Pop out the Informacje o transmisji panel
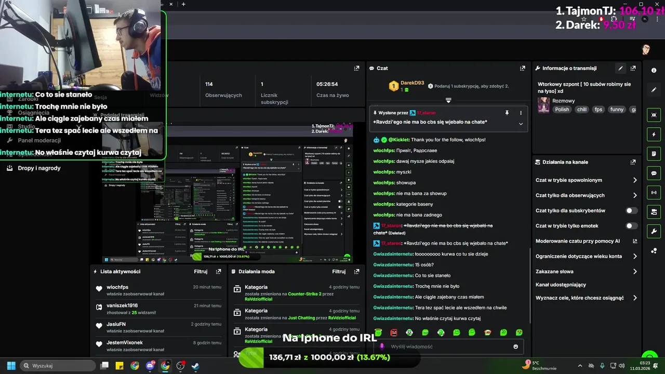This screenshot has width=665, height=374. coord(633,68)
